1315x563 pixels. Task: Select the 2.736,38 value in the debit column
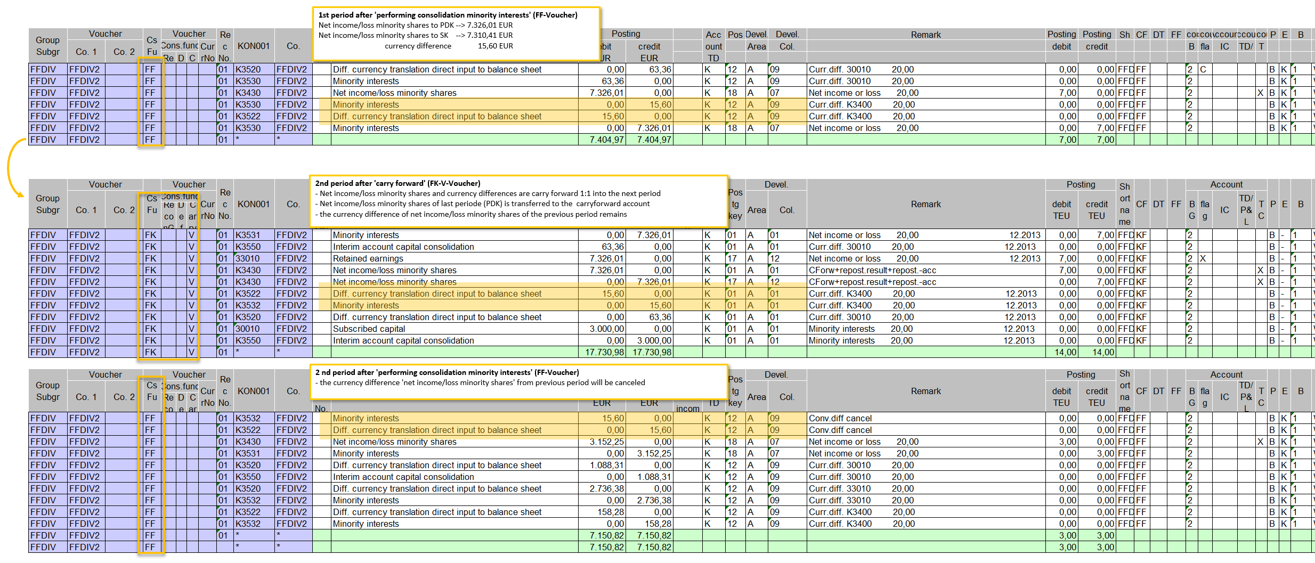tap(602, 488)
